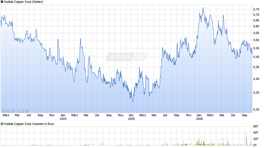The height and width of the screenshot is (148, 264).
Task: Click the 'Jan. 2024' time axis label
Action: [63, 117]
